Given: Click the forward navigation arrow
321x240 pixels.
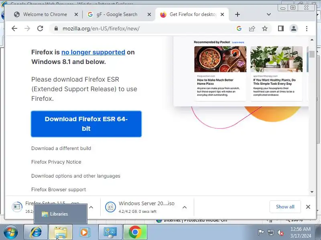Looking at the screenshot, I should [27, 28].
